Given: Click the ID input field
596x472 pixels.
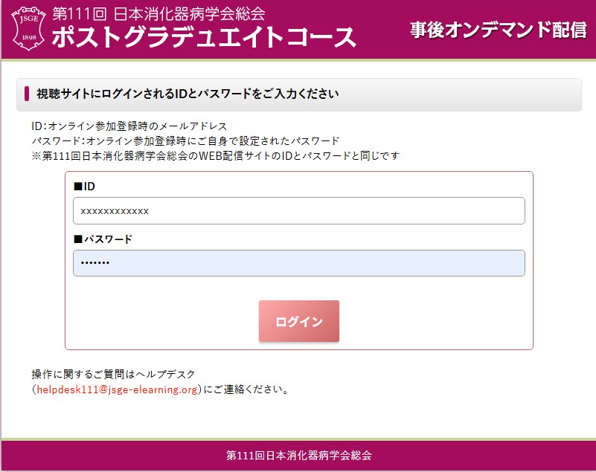Looking at the screenshot, I should click(299, 211).
